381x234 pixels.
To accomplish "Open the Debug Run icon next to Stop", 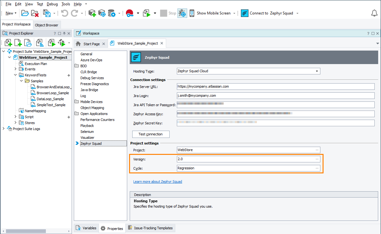I will [182, 13].
